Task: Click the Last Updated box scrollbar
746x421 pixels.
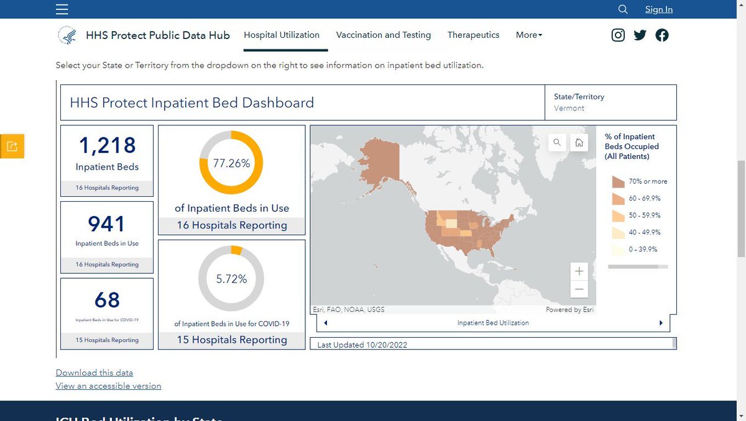Action: tap(674, 343)
